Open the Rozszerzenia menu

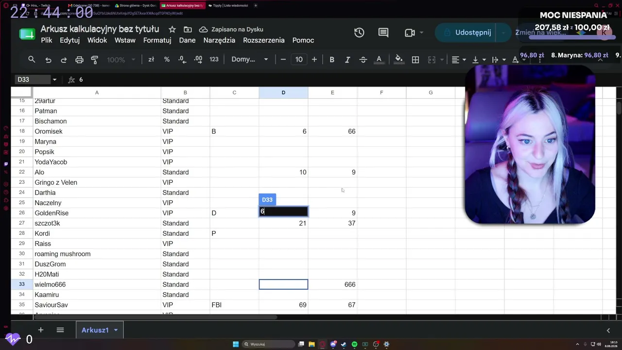[264, 40]
